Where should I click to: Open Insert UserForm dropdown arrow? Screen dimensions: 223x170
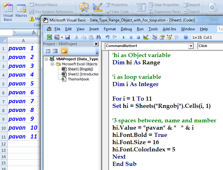[62, 38]
